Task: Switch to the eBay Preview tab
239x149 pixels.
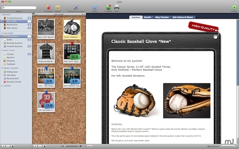Action: click(x=162, y=17)
